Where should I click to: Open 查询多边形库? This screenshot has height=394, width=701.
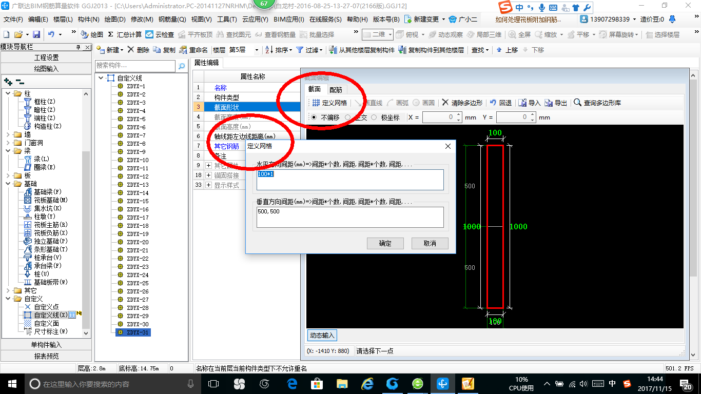click(x=597, y=103)
